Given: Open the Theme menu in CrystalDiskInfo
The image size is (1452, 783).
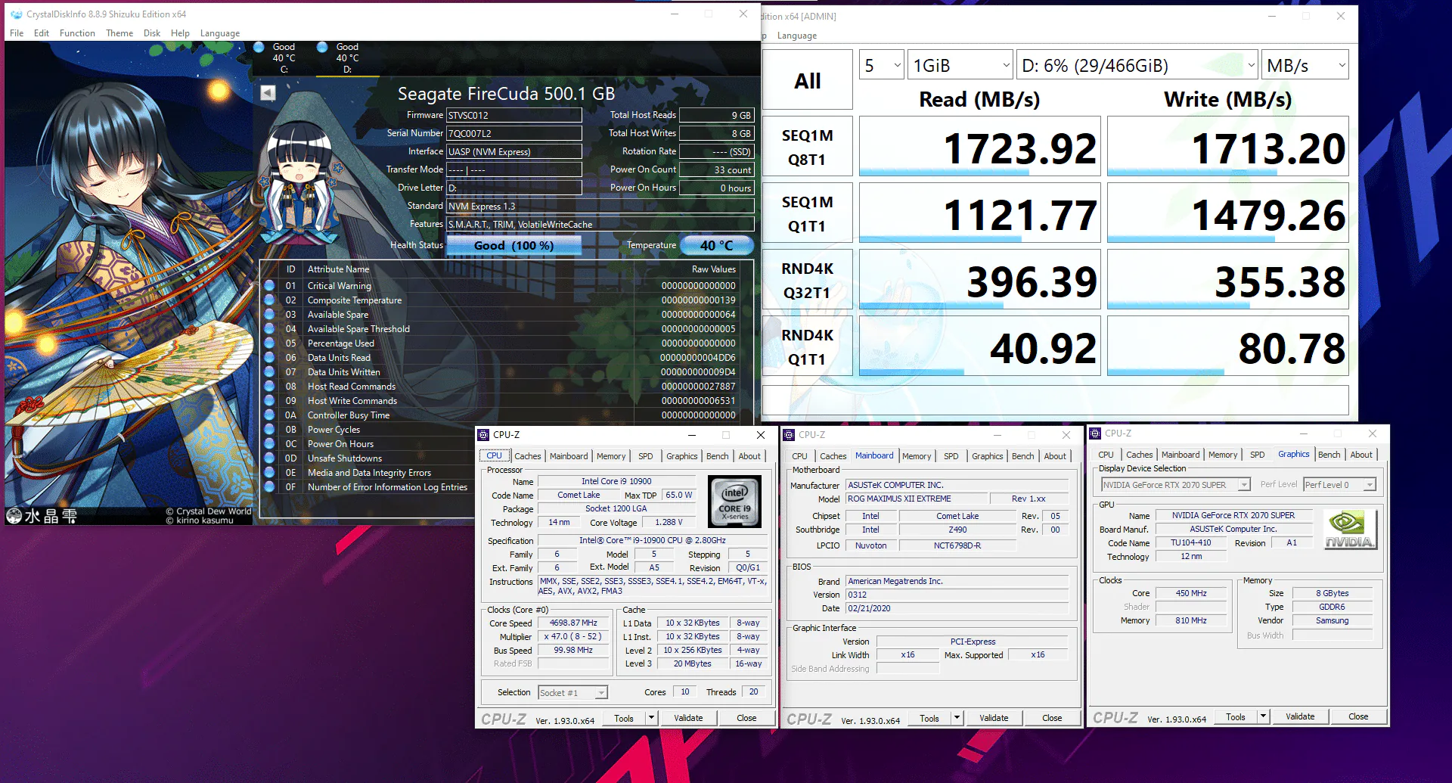Looking at the screenshot, I should pyautogui.click(x=119, y=33).
